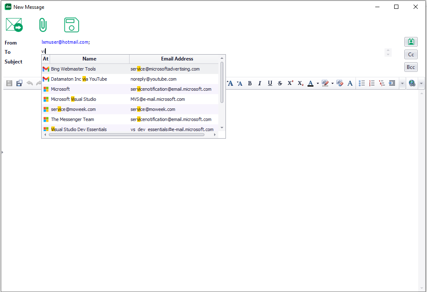The width and height of the screenshot is (427, 292).
Task: Apply the text highlight color
Action: [x=325, y=83]
